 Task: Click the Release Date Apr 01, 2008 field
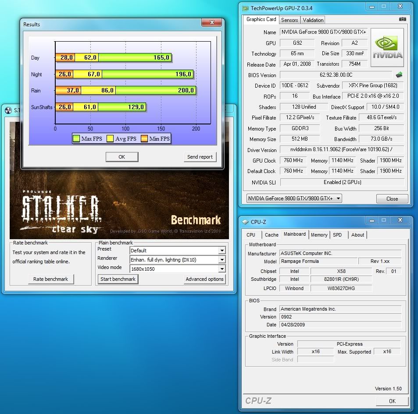(x=297, y=64)
